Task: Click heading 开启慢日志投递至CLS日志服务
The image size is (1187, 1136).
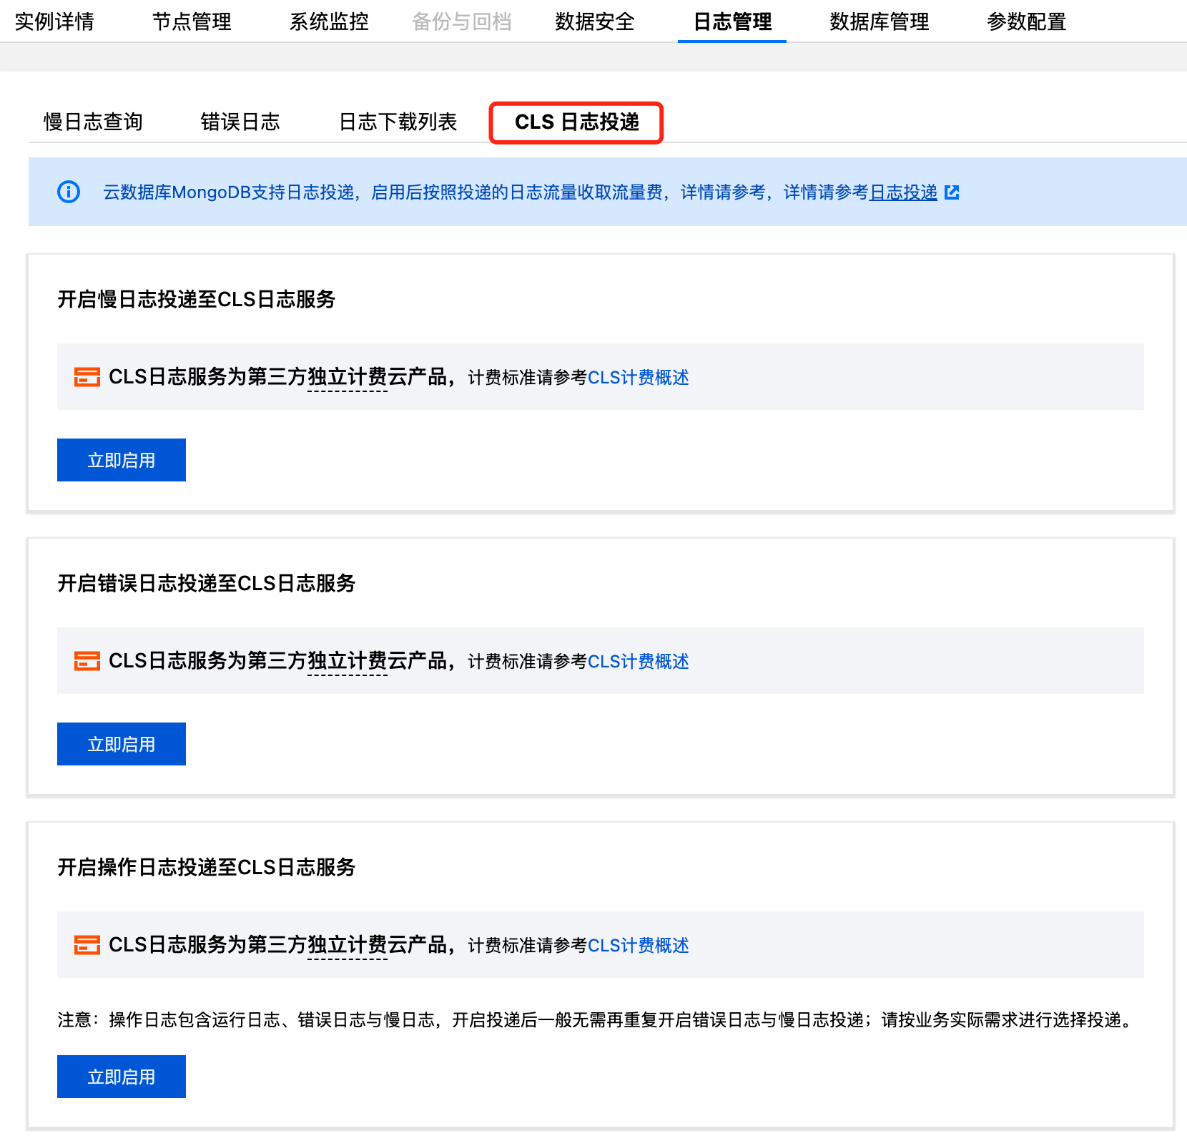Action: (x=197, y=299)
